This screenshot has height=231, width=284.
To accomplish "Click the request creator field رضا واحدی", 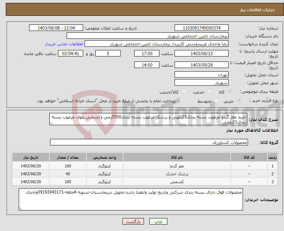I will 157,44.
